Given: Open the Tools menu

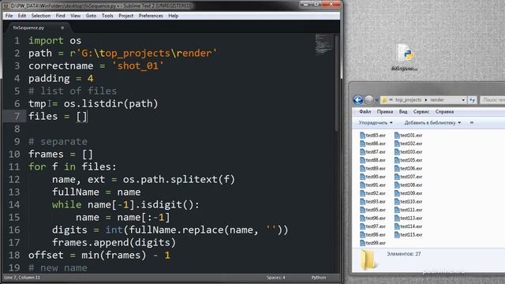Looking at the screenshot, I should click(x=107, y=16).
